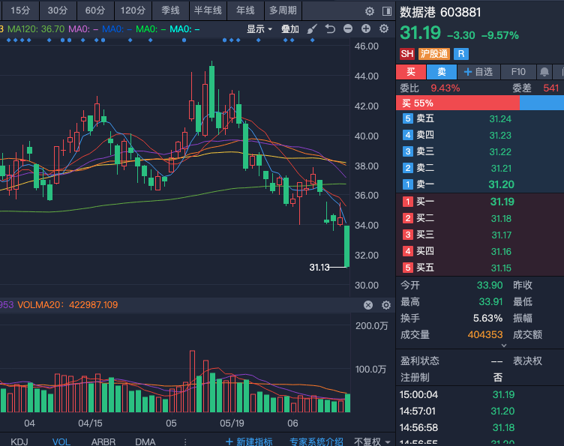
Task: Open 专家系统介绍 link
Action: [x=316, y=442]
